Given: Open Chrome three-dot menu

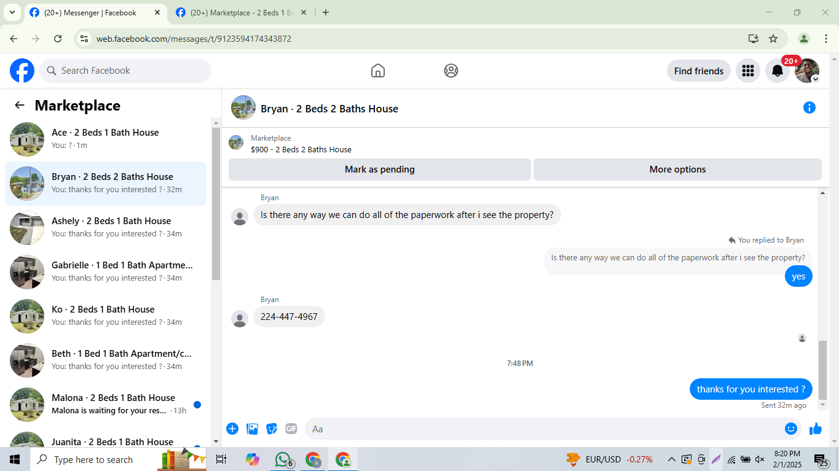Looking at the screenshot, I should pos(825,39).
